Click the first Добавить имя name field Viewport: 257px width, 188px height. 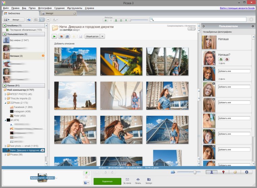[x=234, y=71]
